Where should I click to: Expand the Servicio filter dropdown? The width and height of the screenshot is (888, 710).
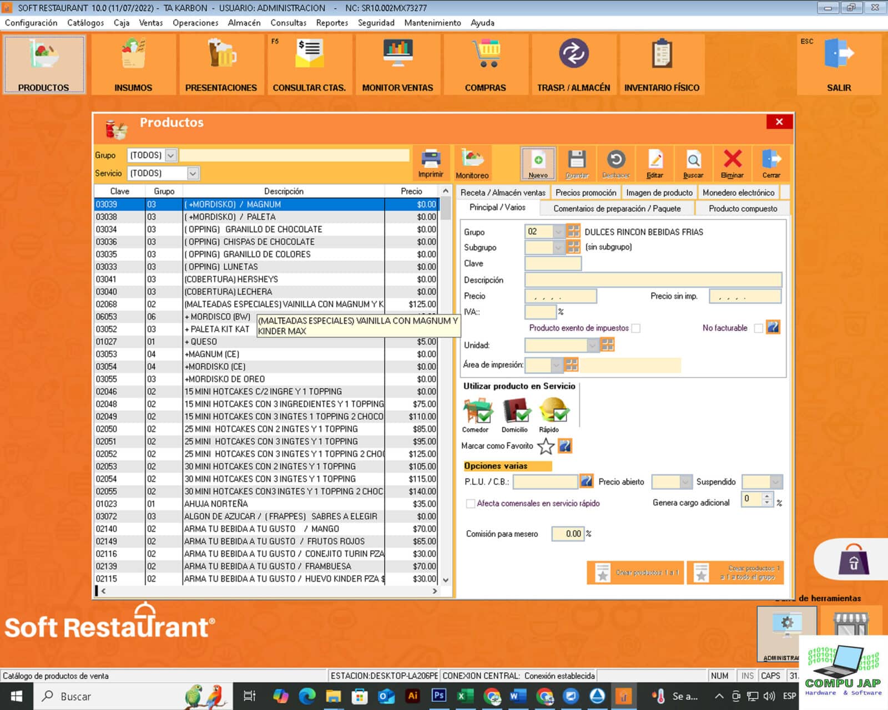point(193,173)
